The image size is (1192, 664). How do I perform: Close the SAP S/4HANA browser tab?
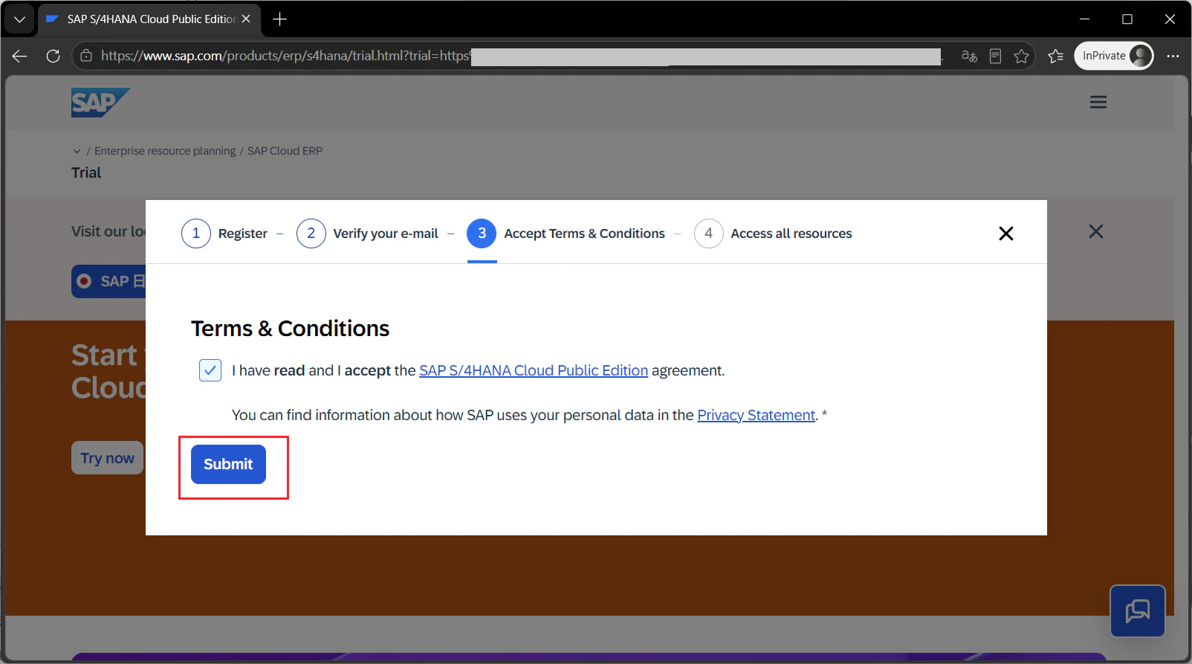click(x=246, y=19)
